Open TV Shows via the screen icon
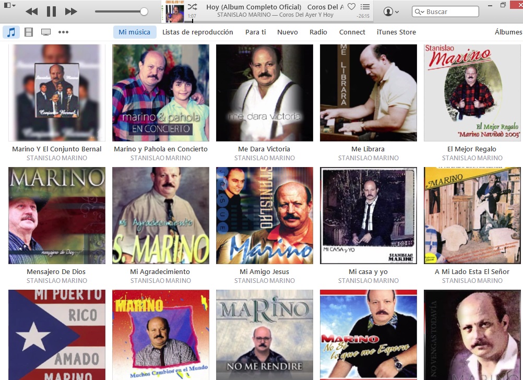Image resolution: width=523 pixels, height=380 pixels. coord(45,32)
